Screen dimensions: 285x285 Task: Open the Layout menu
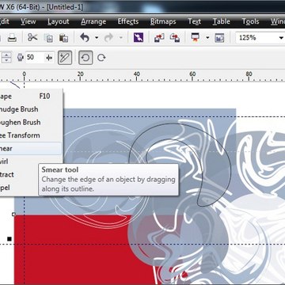[59, 21]
